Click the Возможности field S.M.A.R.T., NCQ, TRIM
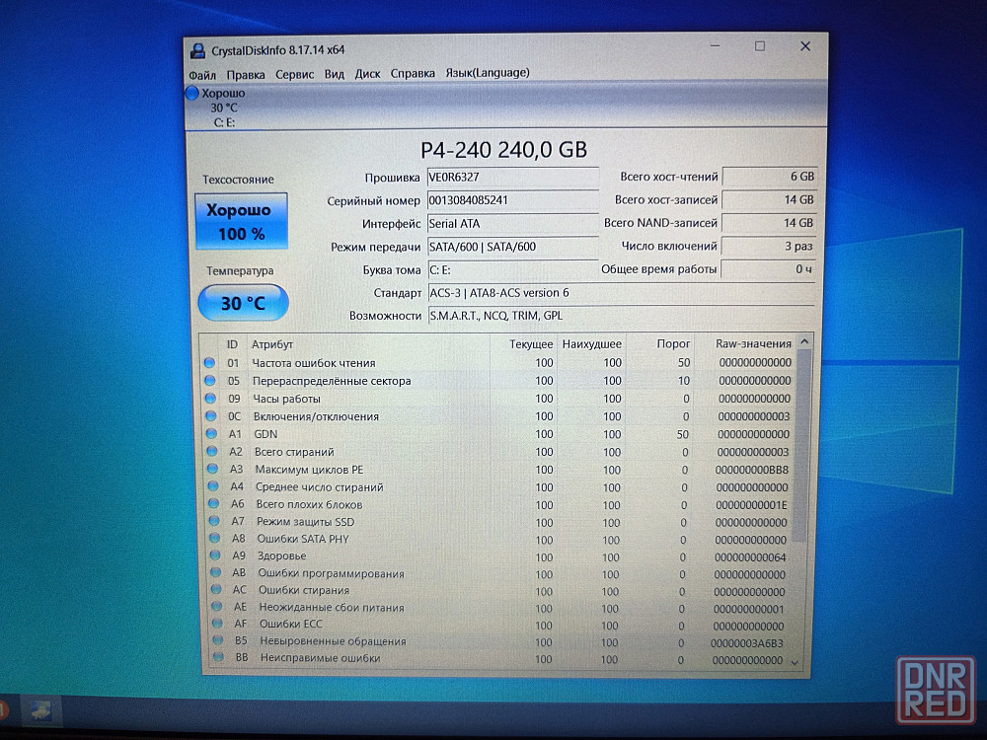This screenshot has width=987, height=740. (621, 316)
